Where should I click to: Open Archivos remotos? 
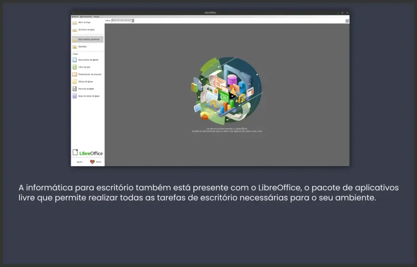(88, 30)
